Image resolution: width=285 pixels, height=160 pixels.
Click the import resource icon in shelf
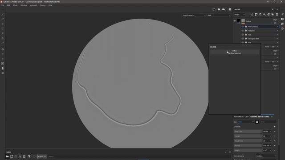coord(12,156)
